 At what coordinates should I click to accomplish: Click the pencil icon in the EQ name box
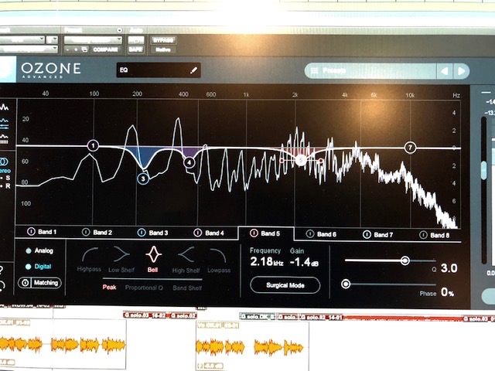tap(193, 70)
